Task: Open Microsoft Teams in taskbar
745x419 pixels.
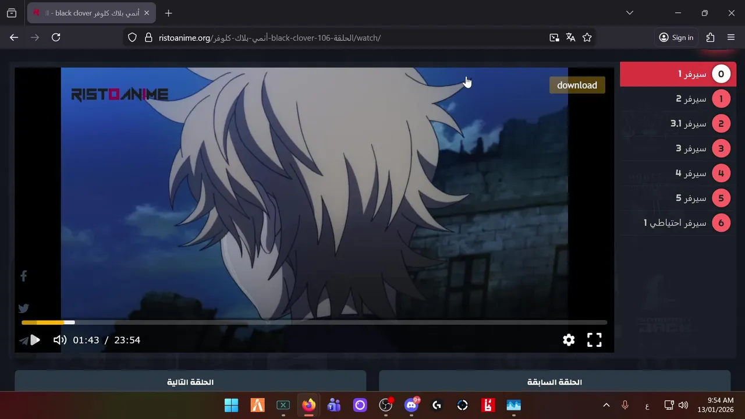Action: [334, 405]
